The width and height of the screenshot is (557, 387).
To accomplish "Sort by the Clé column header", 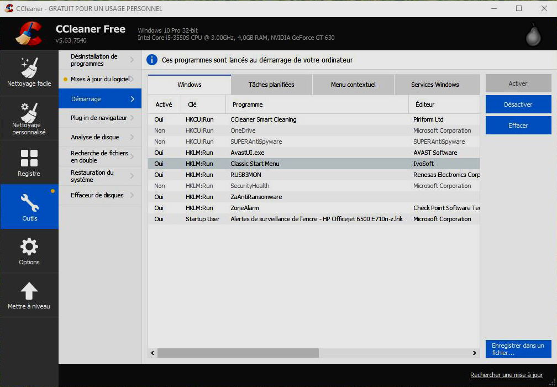I will click(x=203, y=104).
